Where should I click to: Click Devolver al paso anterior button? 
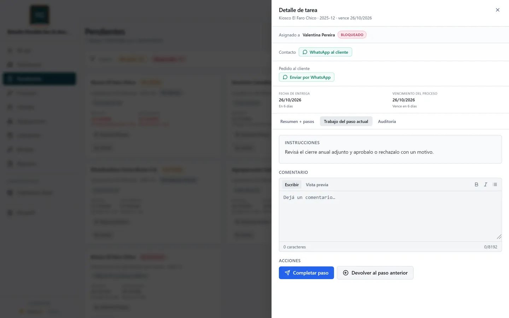click(x=375, y=273)
